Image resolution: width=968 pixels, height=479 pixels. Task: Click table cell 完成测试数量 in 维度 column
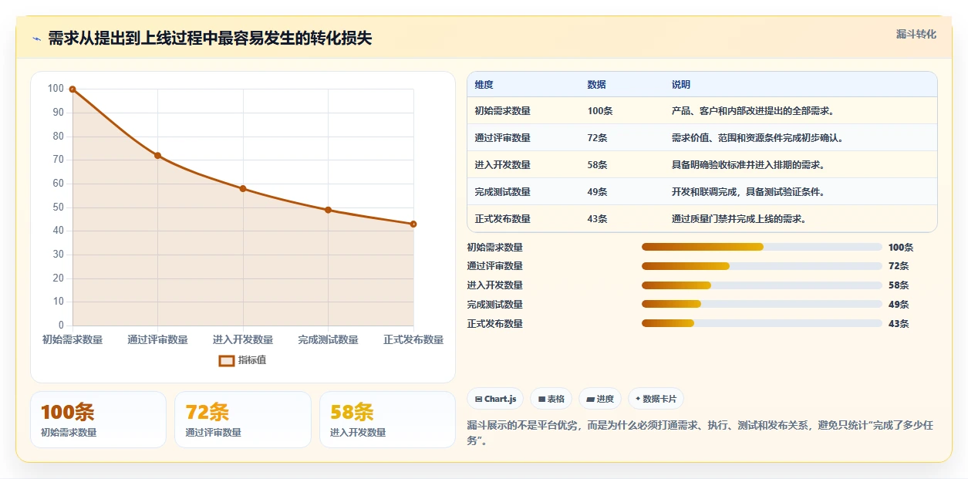pyautogui.click(x=502, y=192)
